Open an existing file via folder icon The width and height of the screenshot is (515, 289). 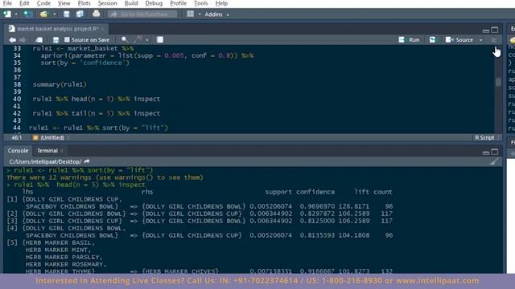43,14
